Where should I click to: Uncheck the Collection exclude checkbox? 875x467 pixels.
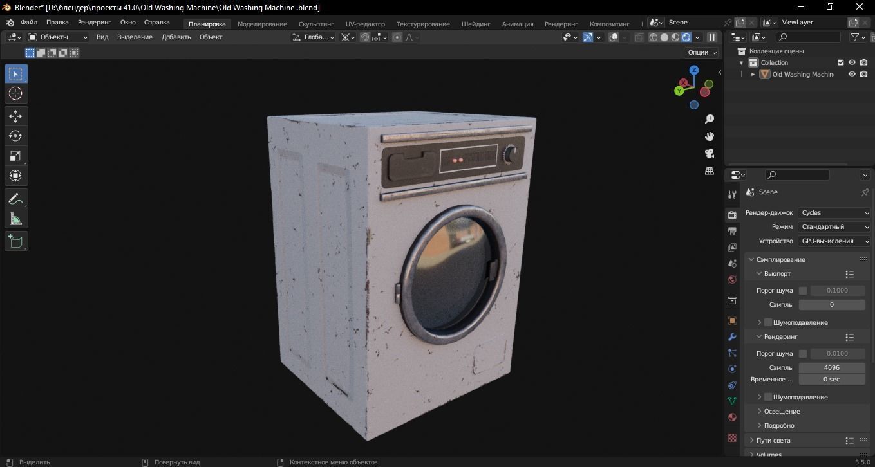coord(840,62)
